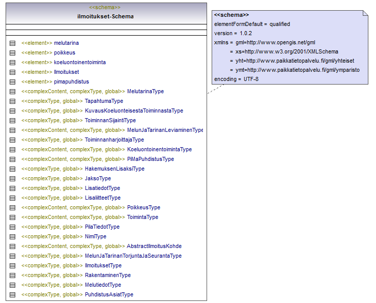Image resolution: width=376 pixels, height=303 pixels.
Task: Select the poikkeus element name
Action: point(65,52)
